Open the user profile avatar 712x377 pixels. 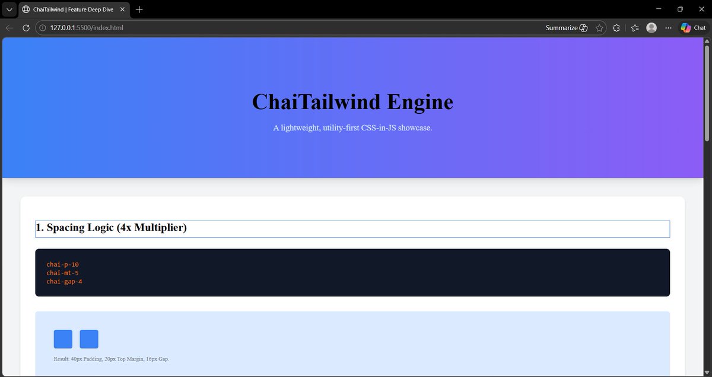(x=651, y=28)
